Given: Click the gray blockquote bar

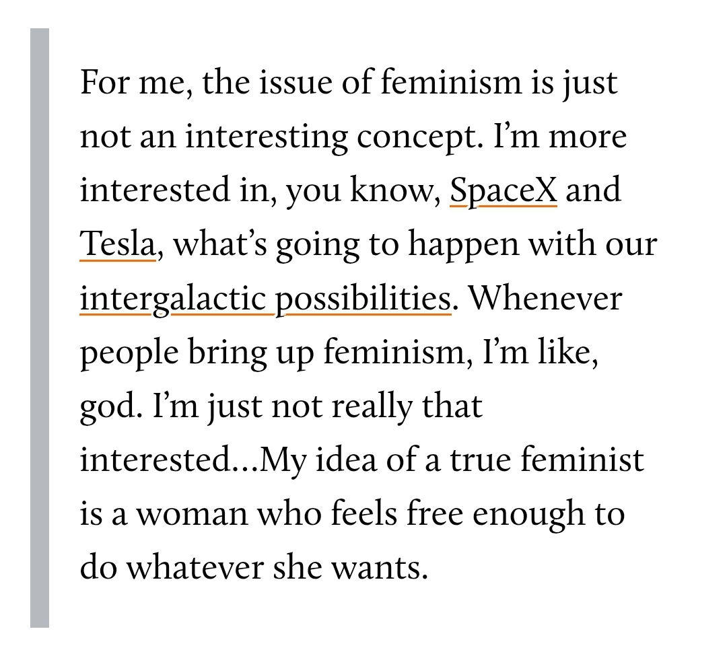Looking at the screenshot, I should click(40, 328).
